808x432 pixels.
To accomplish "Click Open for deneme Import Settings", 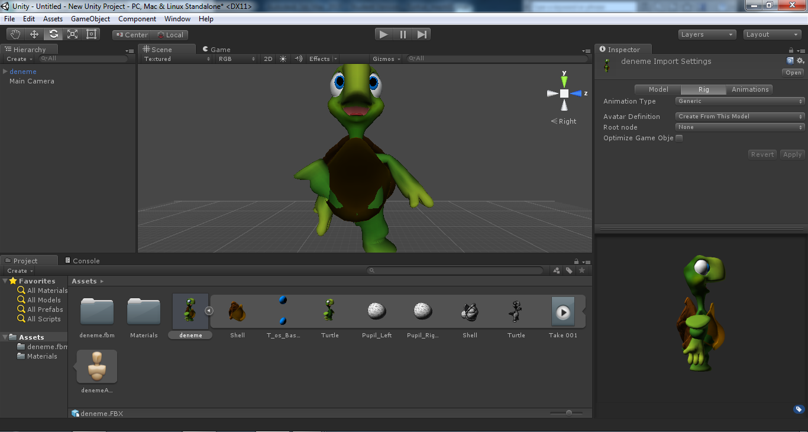I will [x=793, y=72].
